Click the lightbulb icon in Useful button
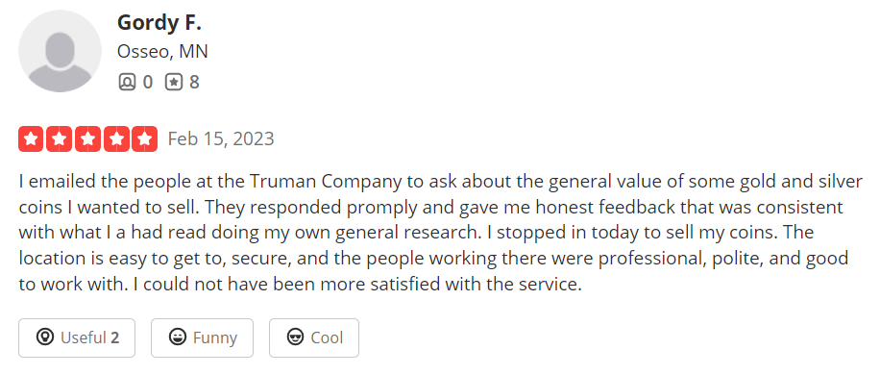This screenshot has height=375, width=880. click(x=44, y=337)
